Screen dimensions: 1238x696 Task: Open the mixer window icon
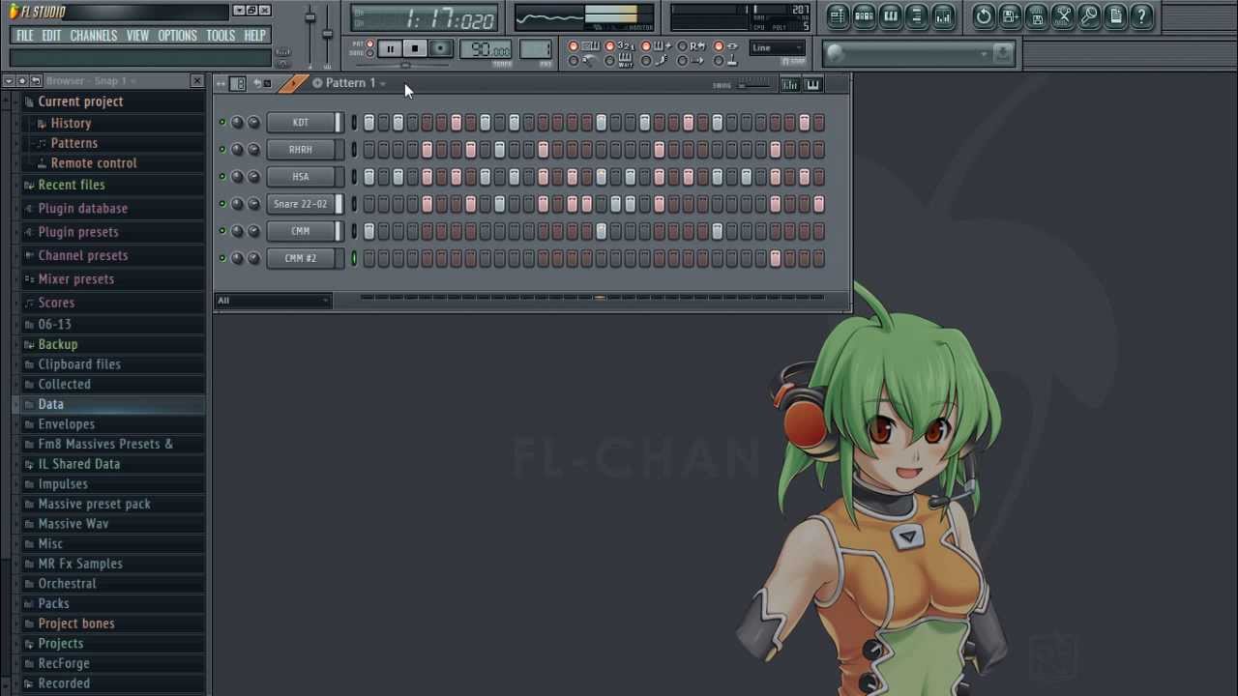pyautogui.click(x=943, y=16)
